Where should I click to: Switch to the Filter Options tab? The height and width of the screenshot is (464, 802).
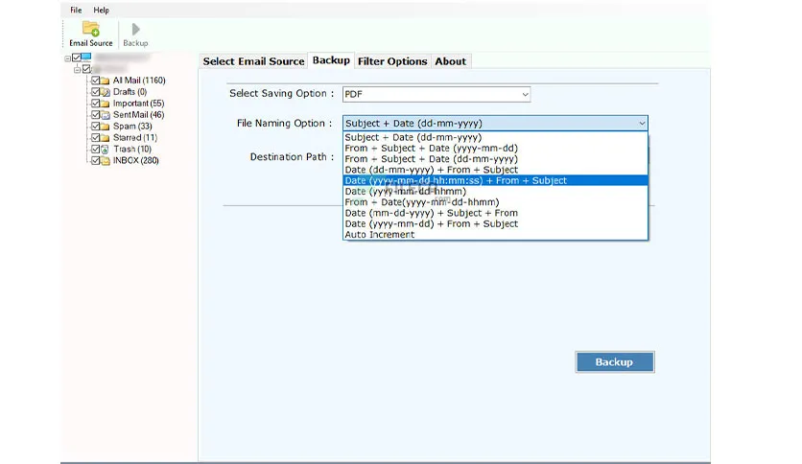coord(392,61)
